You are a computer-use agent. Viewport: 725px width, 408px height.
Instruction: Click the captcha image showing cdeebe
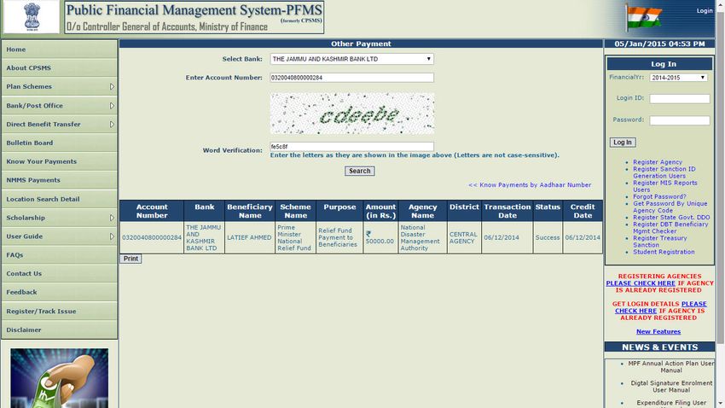point(352,114)
